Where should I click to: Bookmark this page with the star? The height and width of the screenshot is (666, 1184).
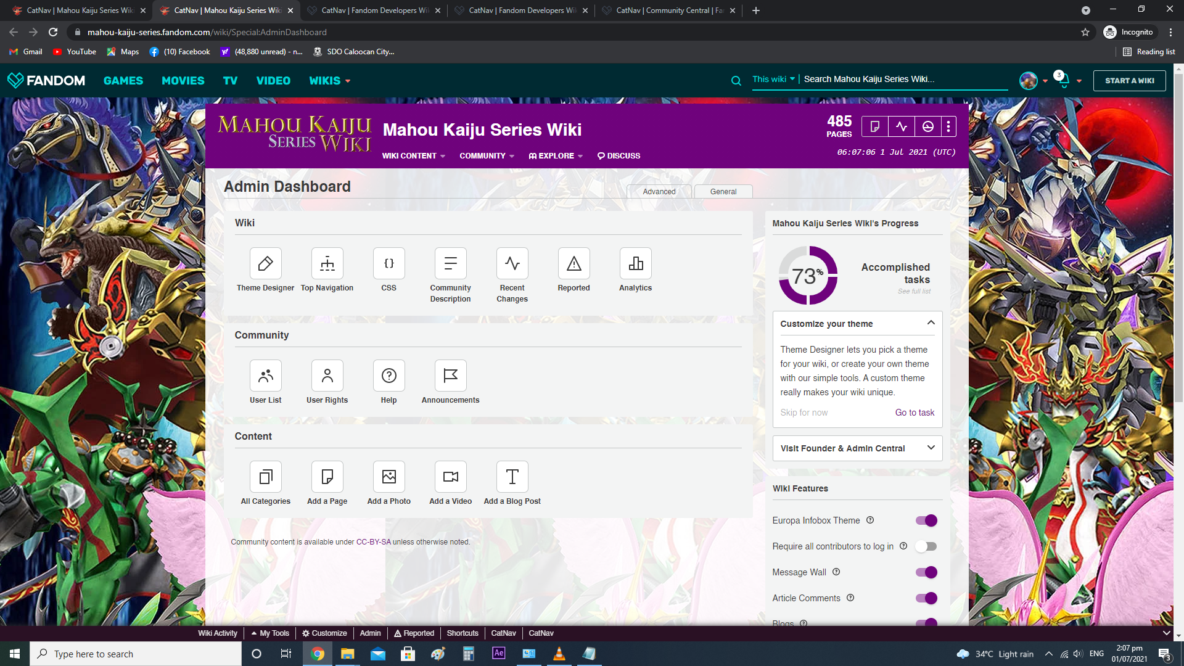coord(1085,32)
